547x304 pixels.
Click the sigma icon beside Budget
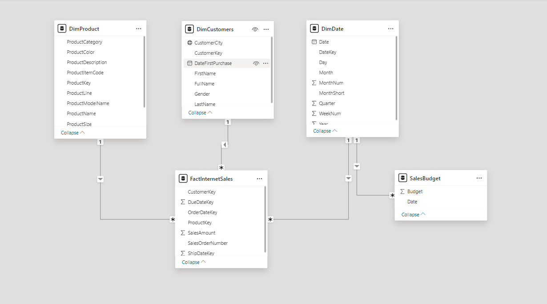[x=402, y=191]
